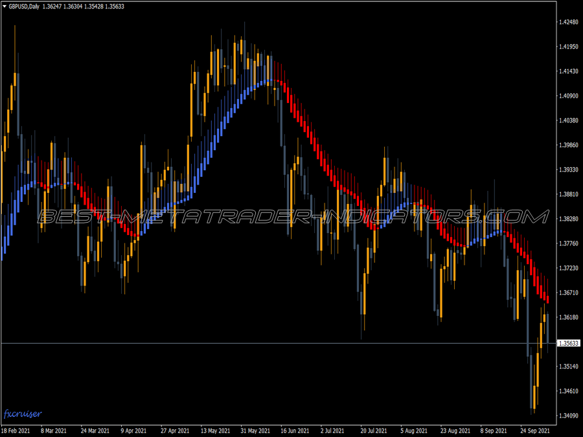The width and height of the screenshot is (583, 437).
Task: Click the 1.39330 price scale label
Action: tap(569, 170)
